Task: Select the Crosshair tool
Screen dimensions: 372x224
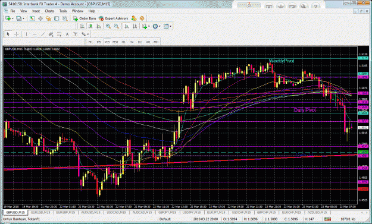Action: [x=16, y=34]
